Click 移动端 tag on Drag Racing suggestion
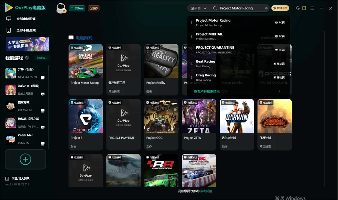Image resolution: width=338 pixels, height=200 pixels. 279,77
